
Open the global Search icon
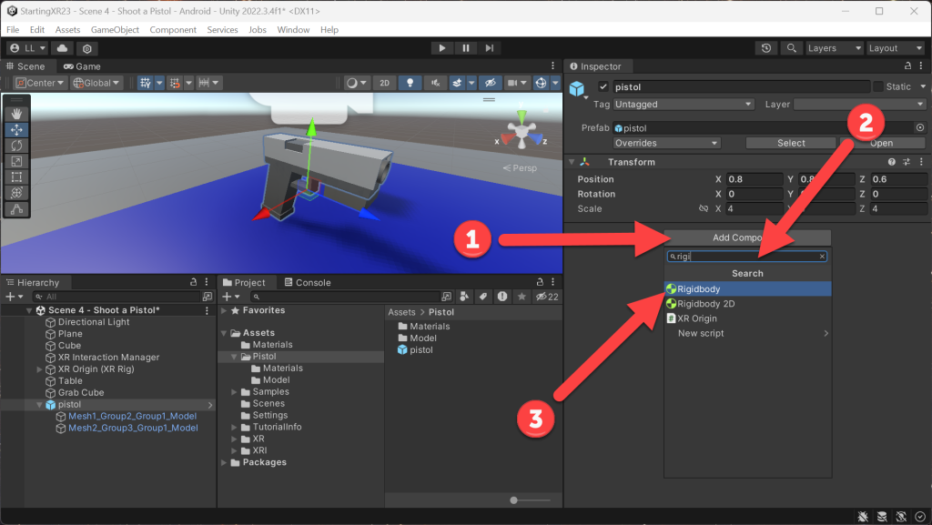(791, 48)
